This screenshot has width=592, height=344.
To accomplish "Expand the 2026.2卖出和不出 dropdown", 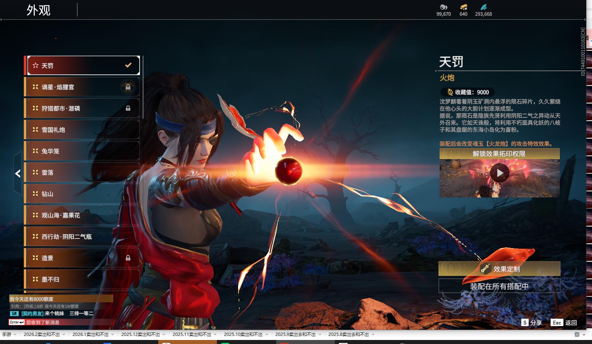I will coord(64,334).
